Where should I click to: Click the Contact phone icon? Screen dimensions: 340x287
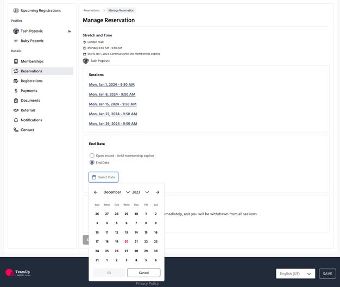click(16, 130)
